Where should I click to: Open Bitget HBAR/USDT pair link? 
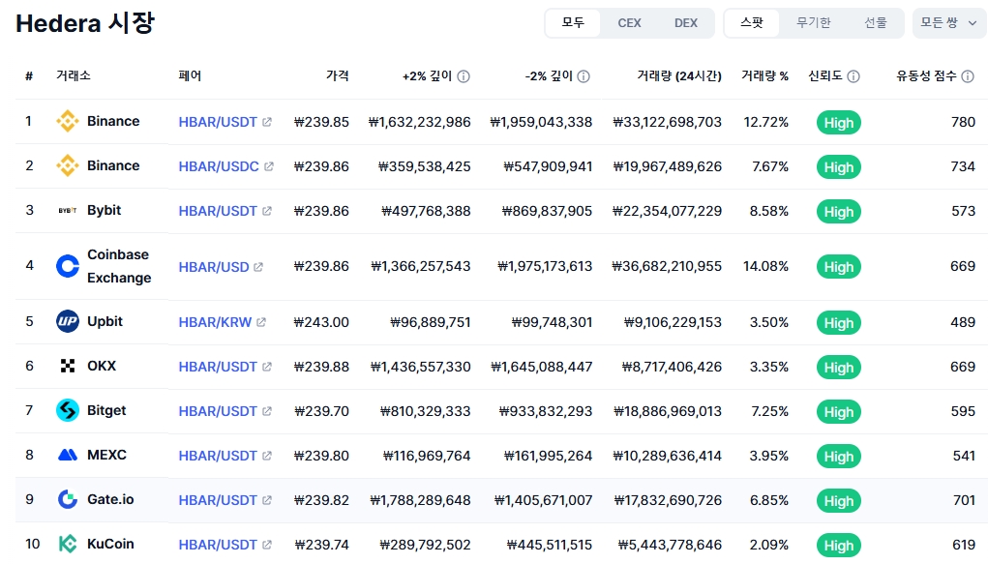click(218, 411)
